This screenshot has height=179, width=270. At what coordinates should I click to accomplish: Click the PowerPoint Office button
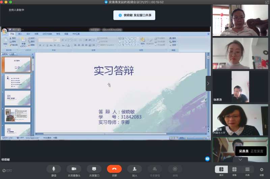[4, 31]
